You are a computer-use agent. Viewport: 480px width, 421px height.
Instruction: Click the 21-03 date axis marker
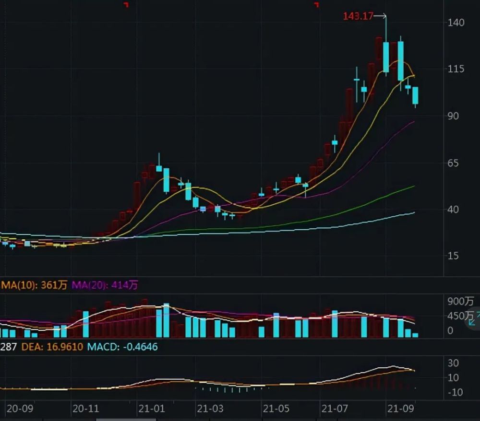pos(210,409)
